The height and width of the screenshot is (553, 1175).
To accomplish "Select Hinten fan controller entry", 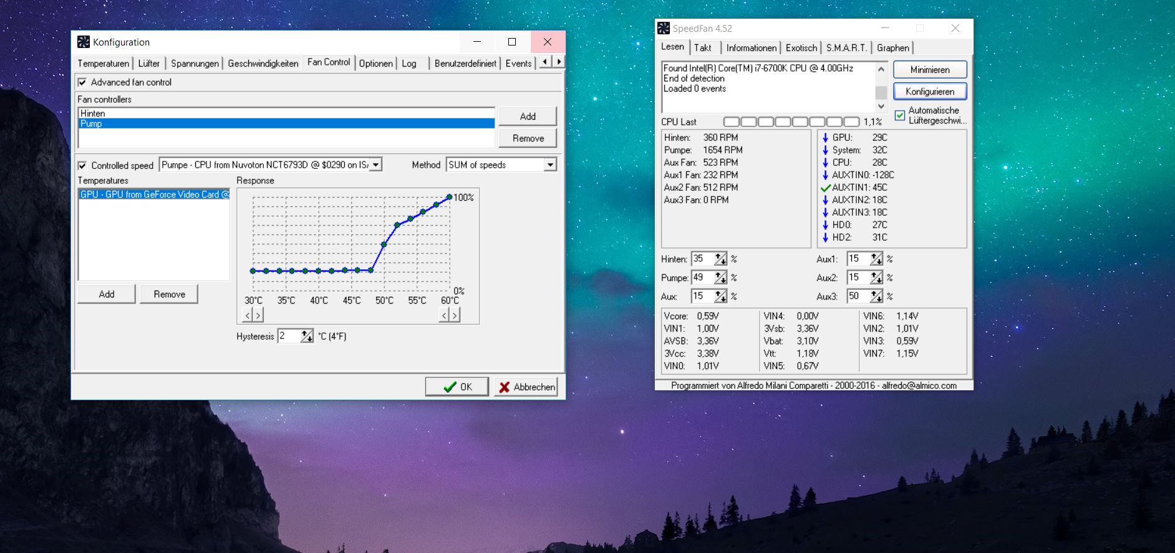I will [x=286, y=113].
